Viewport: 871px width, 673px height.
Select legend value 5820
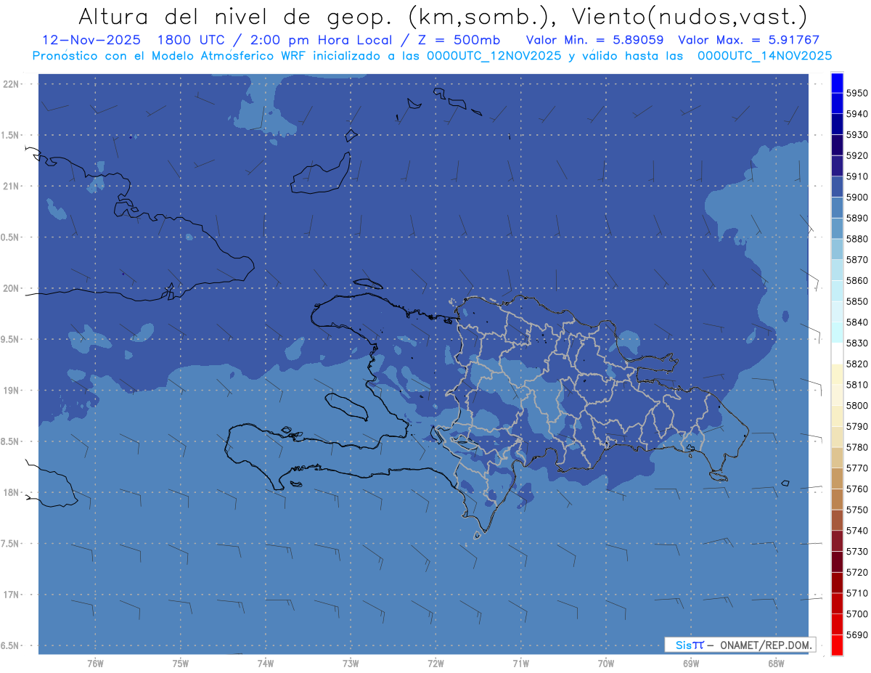pyautogui.click(x=856, y=364)
